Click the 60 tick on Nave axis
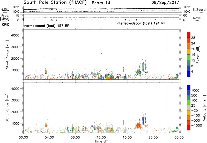207x143 pixels. pos(185,15)
